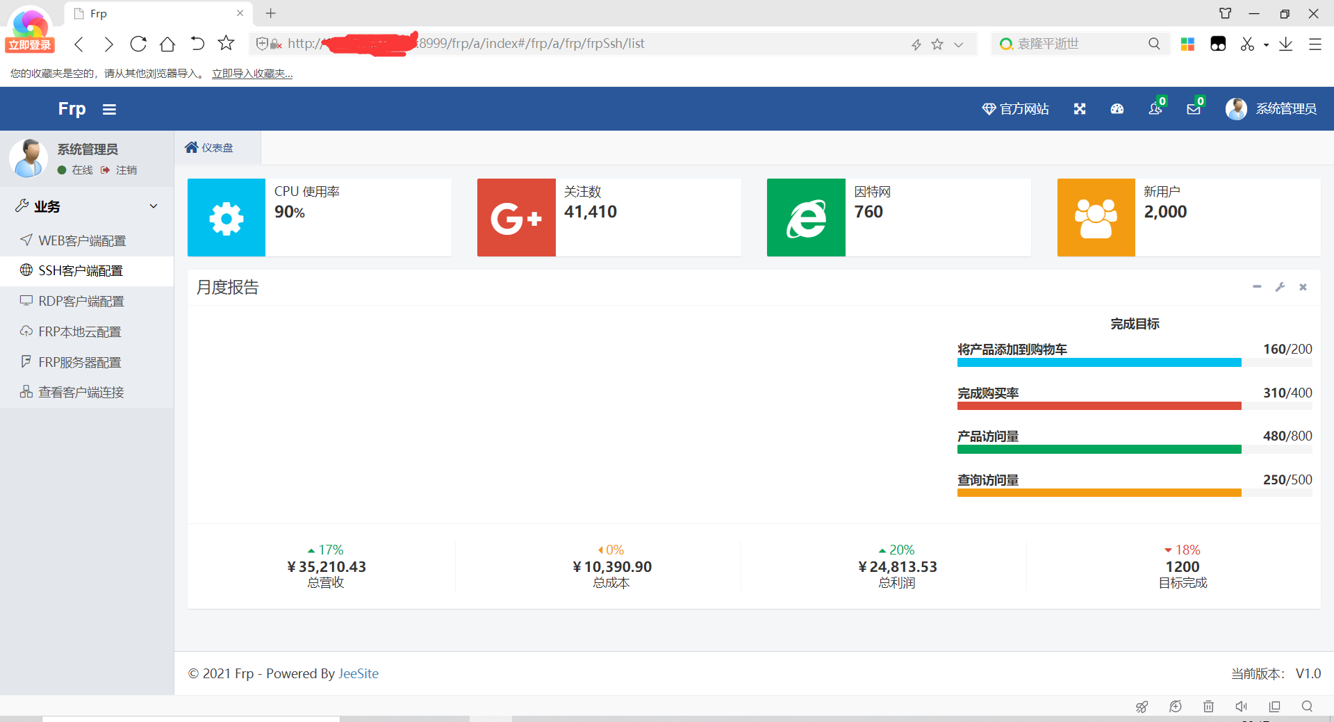Screen dimensions: 1334x722
Task: Collapse the 业务 sidebar section
Action: click(154, 206)
